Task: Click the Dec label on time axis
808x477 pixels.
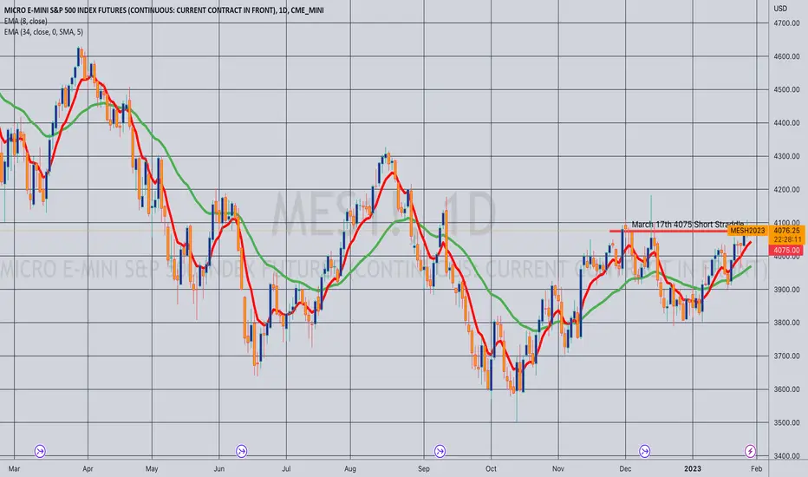Action: click(x=625, y=468)
